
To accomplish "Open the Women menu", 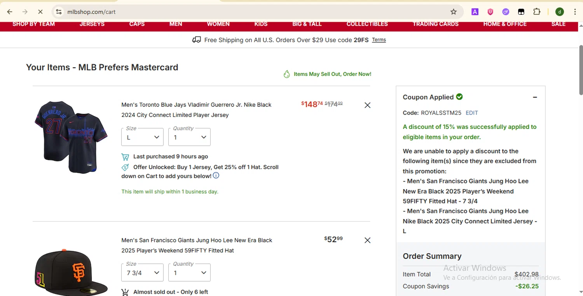I will 218,24.
